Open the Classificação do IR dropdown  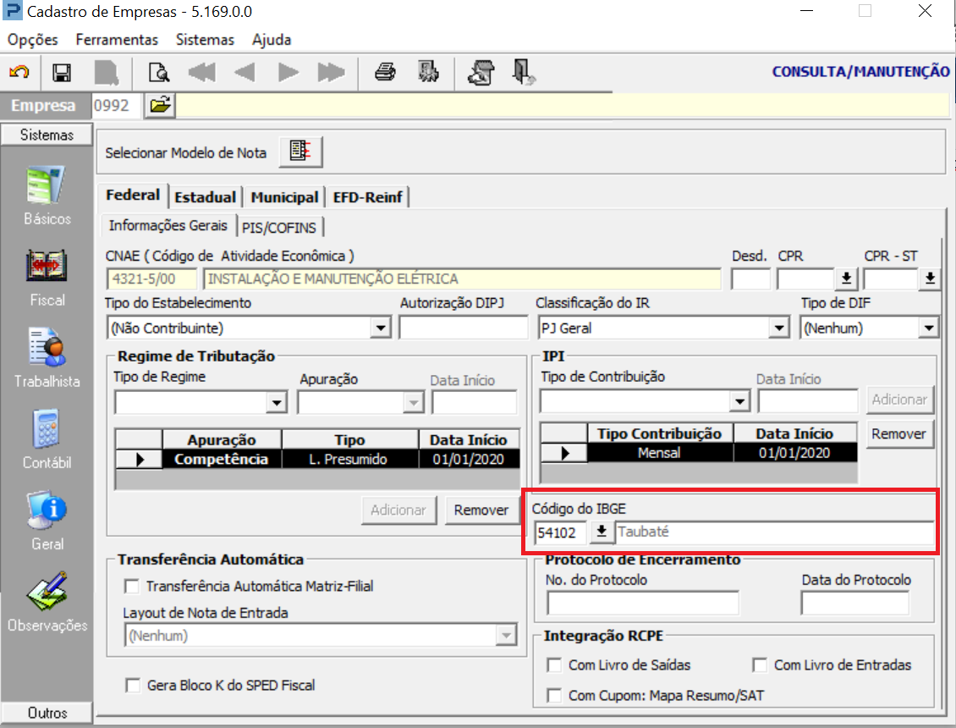(x=778, y=328)
